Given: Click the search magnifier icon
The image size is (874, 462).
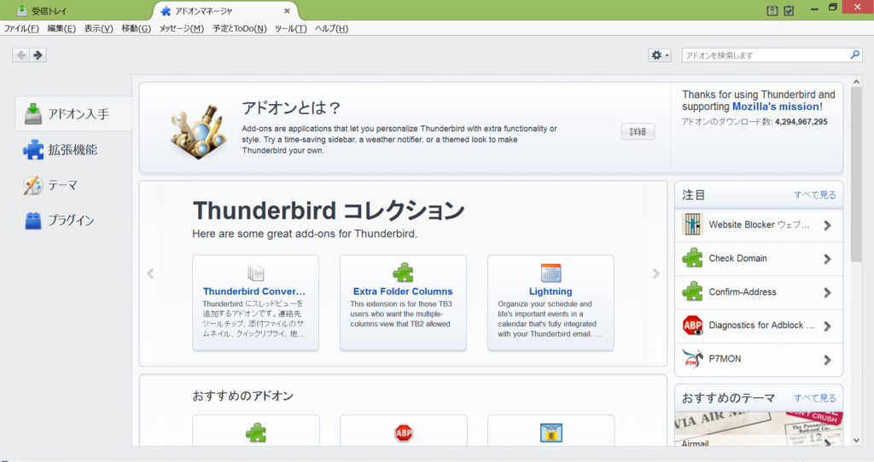Looking at the screenshot, I should pos(854,55).
